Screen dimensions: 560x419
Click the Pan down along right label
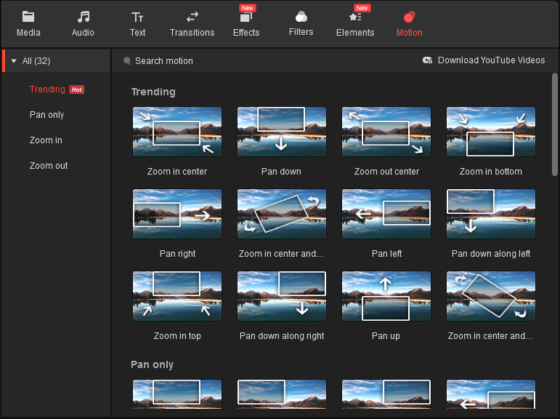tap(282, 336)
